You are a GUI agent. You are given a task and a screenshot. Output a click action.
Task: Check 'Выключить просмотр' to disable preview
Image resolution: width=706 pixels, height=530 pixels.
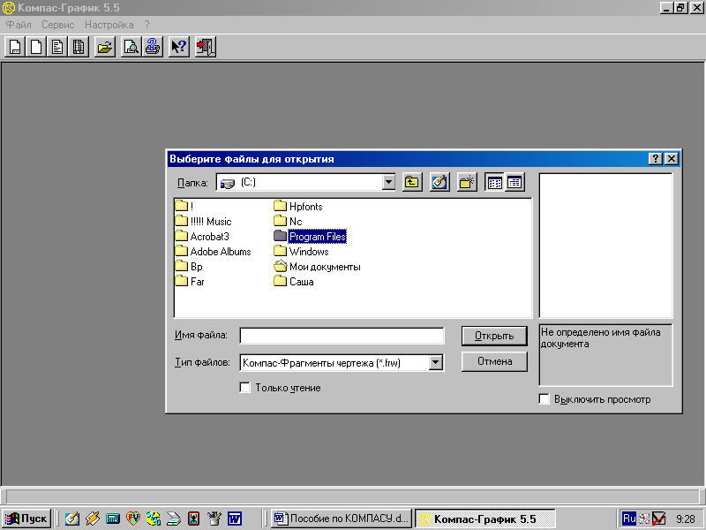point(545,399)
